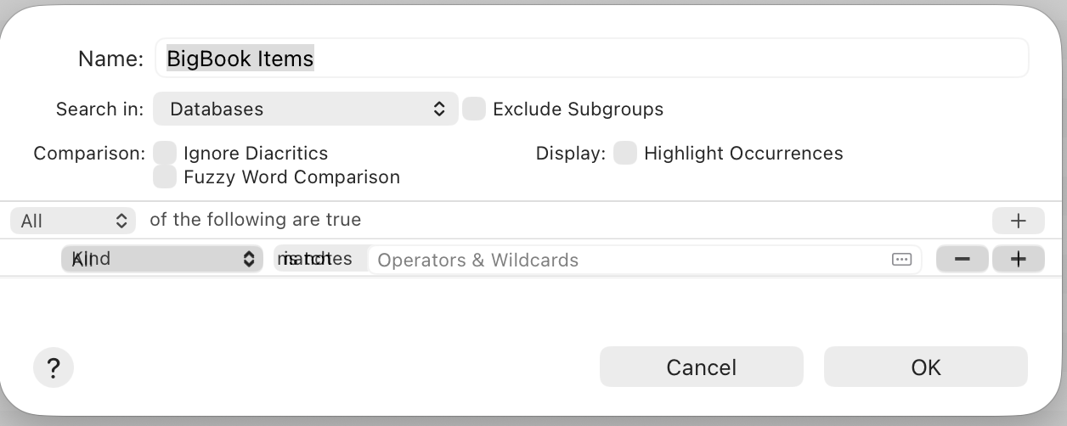Click the chevron arrows on the All popup
Screen dimensions: 1067x426
pos(121,221)
